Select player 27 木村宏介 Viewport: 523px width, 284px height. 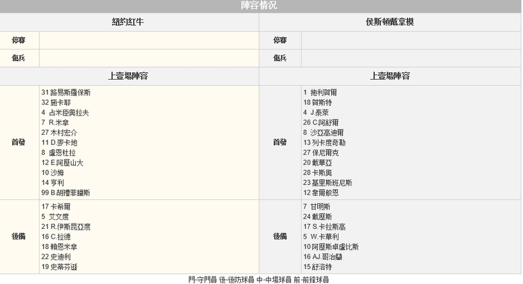pos(59,133)
